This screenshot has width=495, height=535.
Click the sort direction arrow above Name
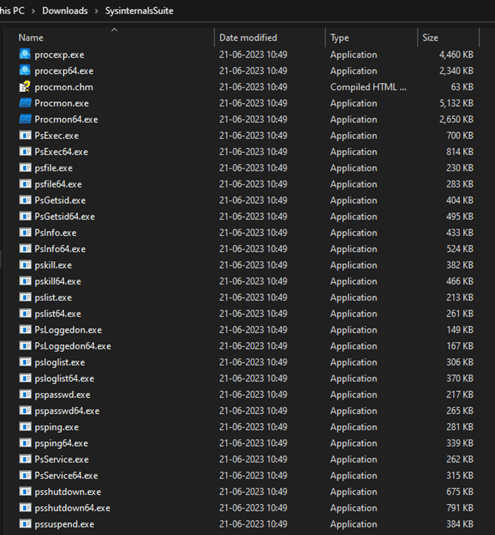pos(114,29)
